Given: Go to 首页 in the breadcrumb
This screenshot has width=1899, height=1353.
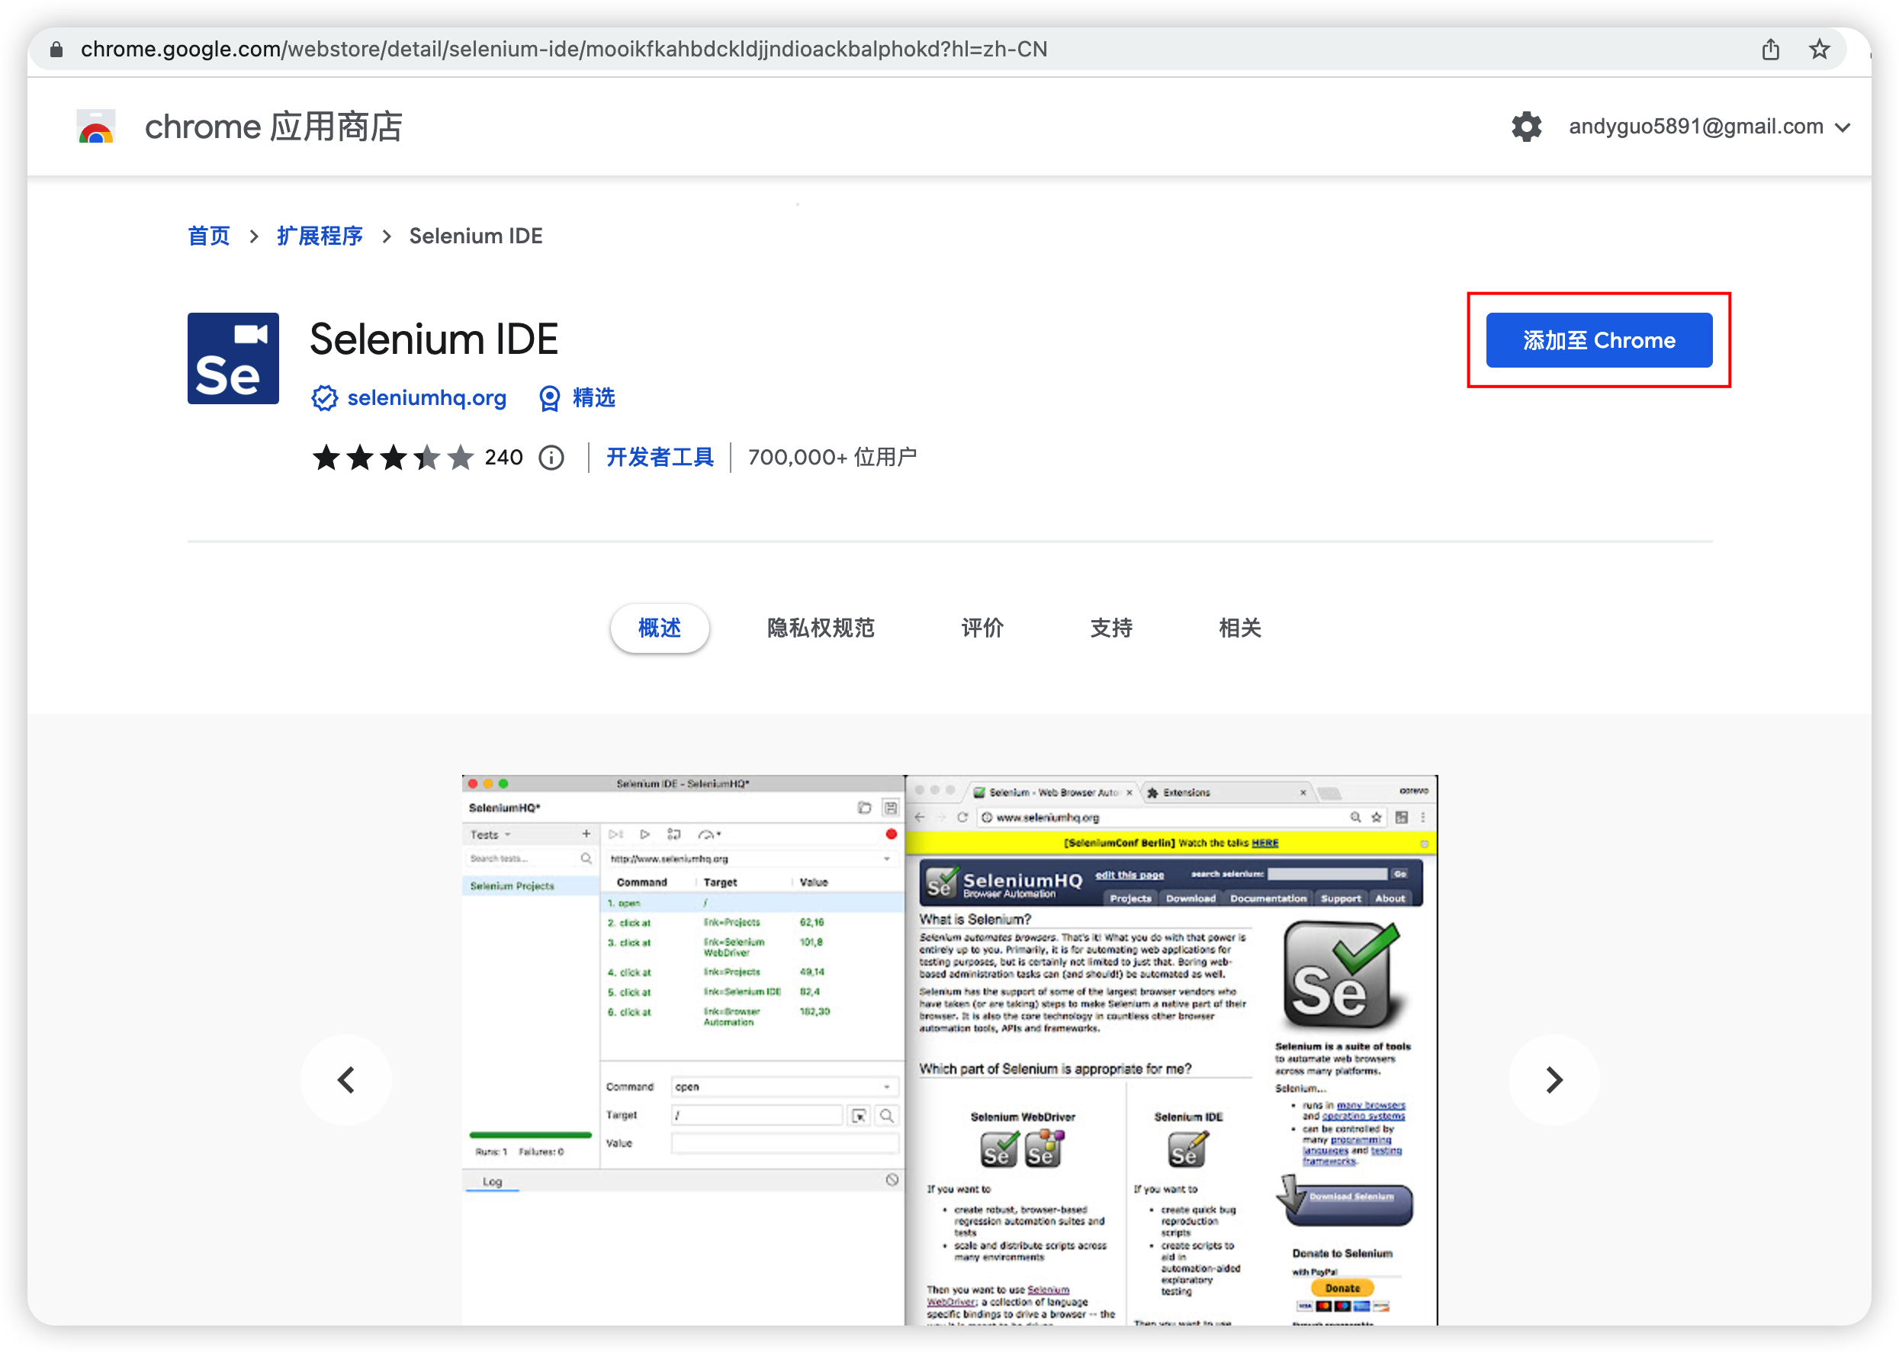Looking at the screenshot, I should click(x=208, y=236).
